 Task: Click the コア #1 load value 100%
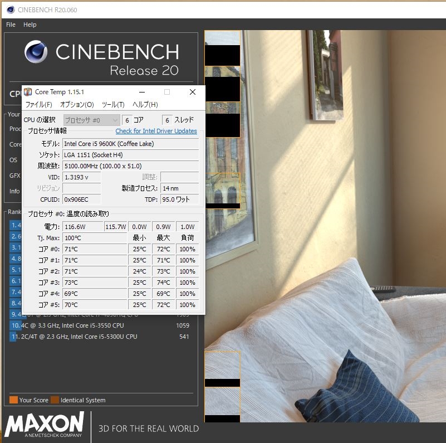187,260
